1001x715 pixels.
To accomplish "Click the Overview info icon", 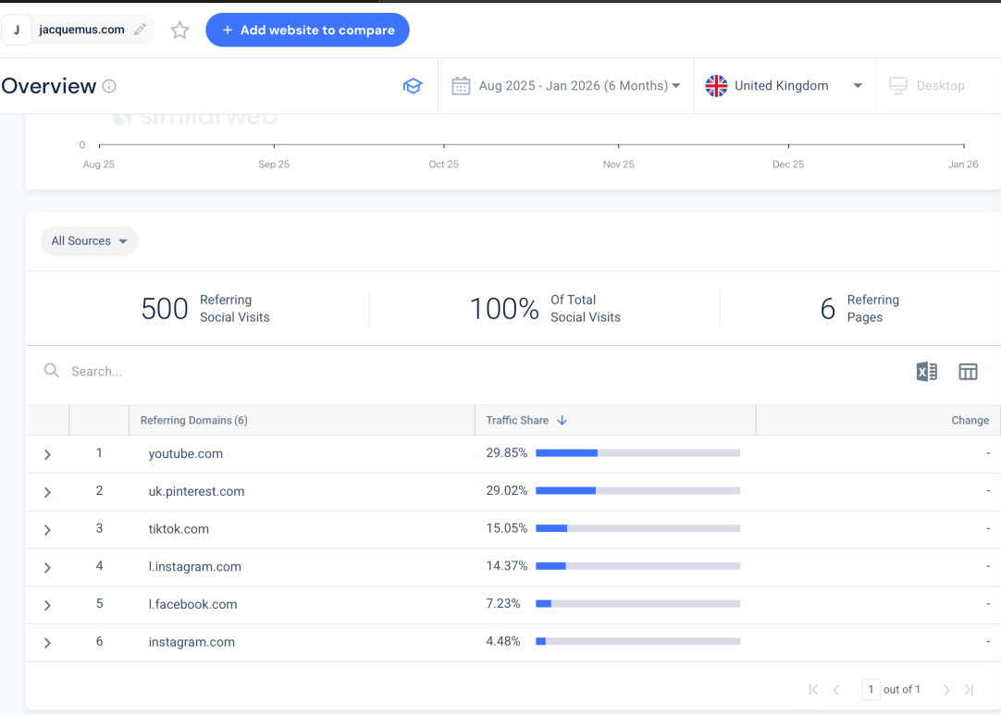I will (x=109, y=86).
